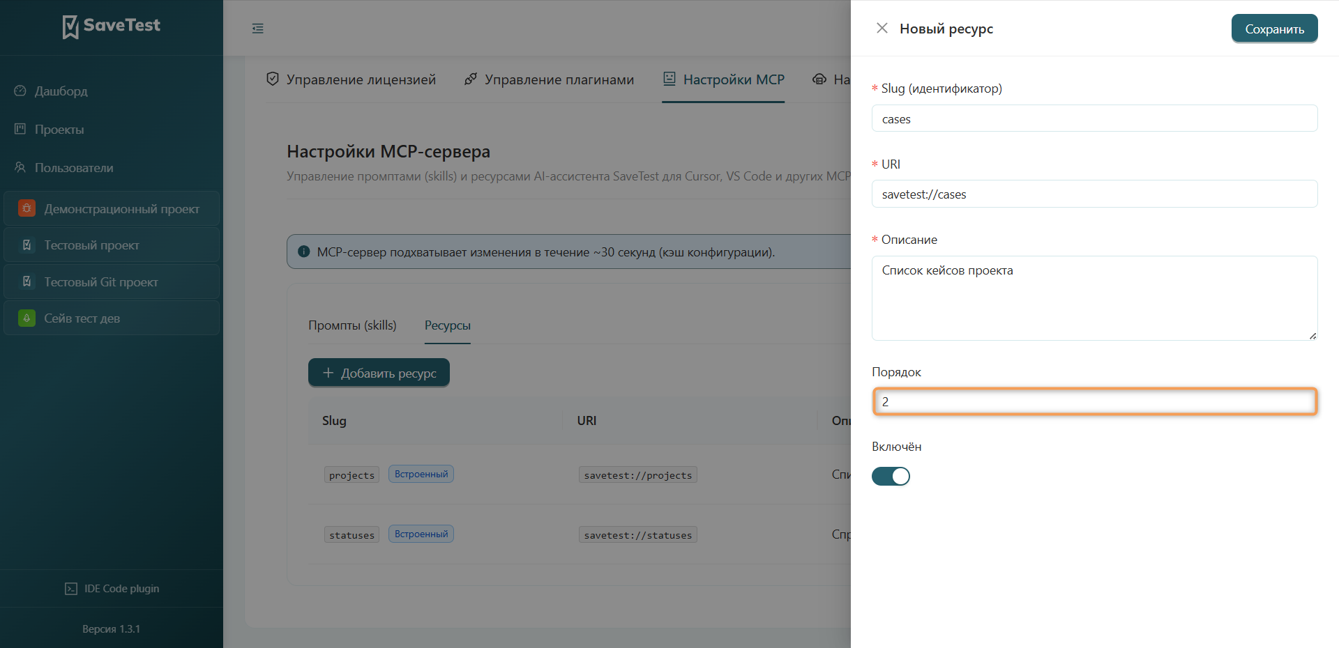Click the savetest://projects URI cell

coord(638,475)
